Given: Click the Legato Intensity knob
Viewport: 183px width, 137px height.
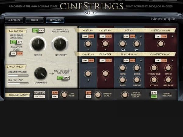Looking at the screenshot, I should click(60, 44).
